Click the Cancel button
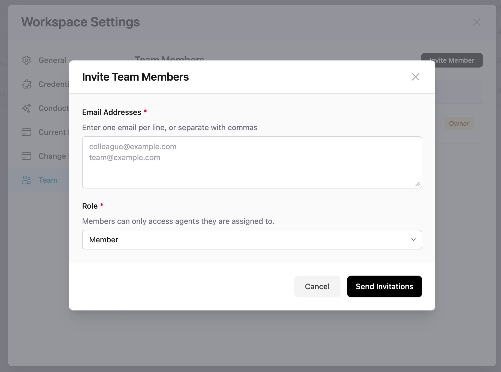The image size is (501, 372). point(317,286)
